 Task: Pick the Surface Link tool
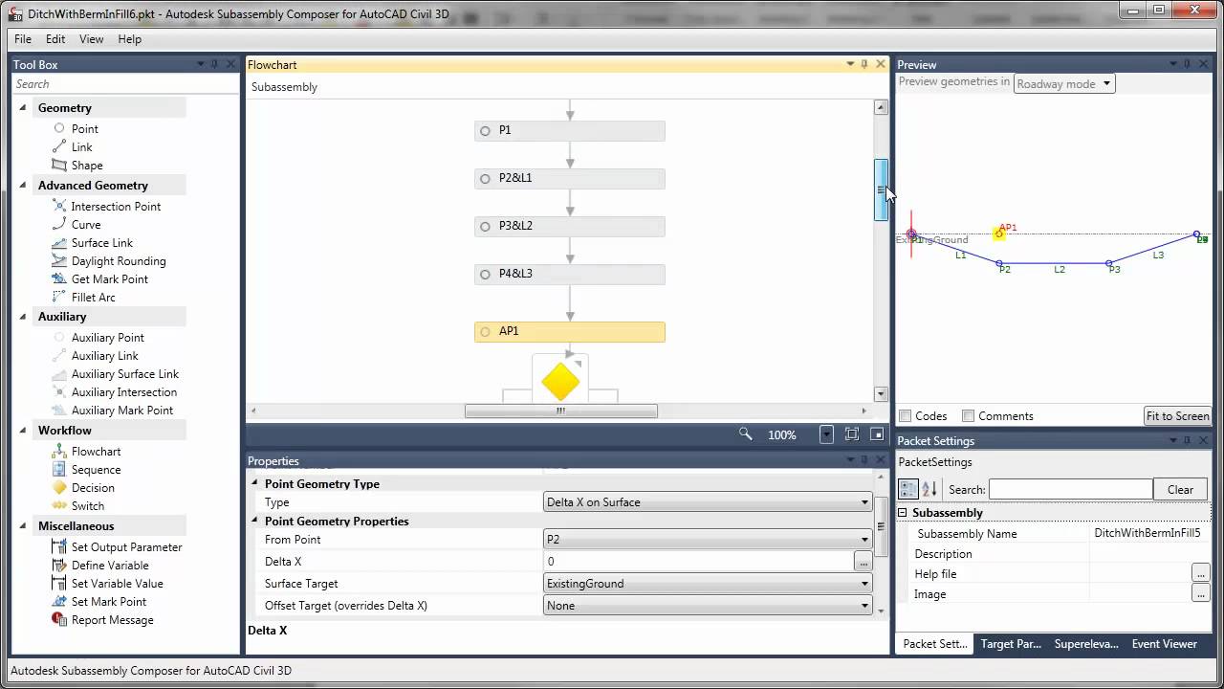[93, 242]
